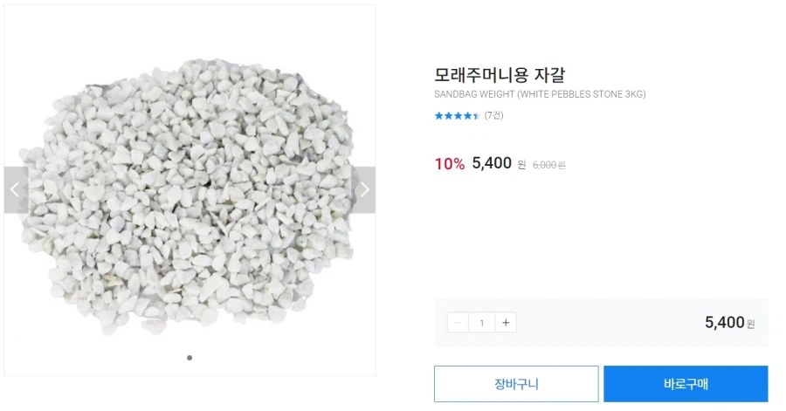Decrease quantity with the minus button
The image size is (786, 411).
[x=458, y=323]
